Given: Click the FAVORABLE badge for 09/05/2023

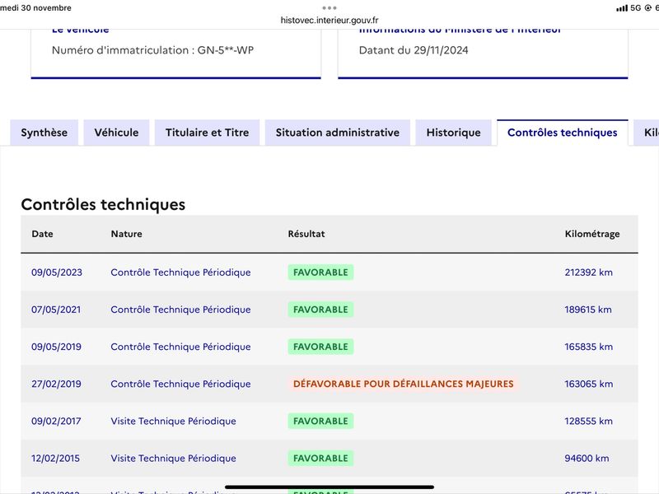Looking at the screenshot, I should pos(320,273).
